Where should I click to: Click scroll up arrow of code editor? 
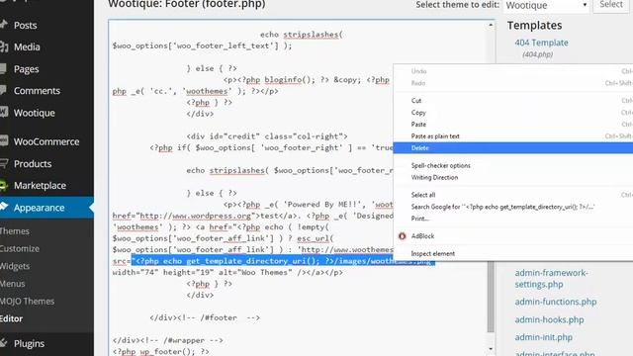[x=491, y=25]
